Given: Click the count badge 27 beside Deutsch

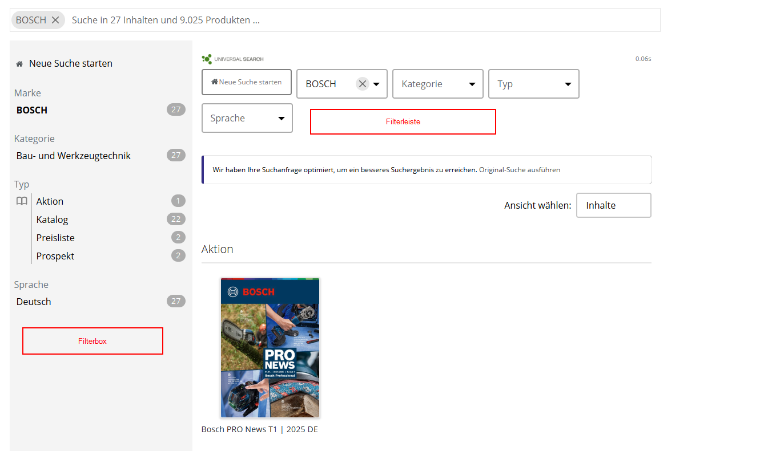Looking at the screenshot, I should pyautogui.click(x=176, y=301).
